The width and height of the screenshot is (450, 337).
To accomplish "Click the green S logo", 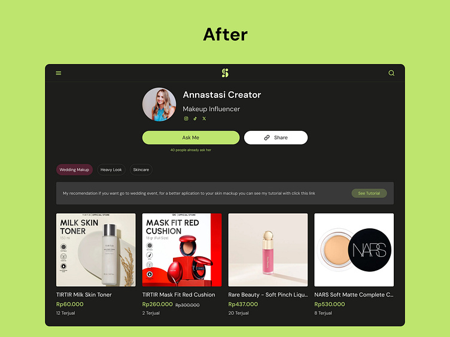I will (x=225, y=73).
